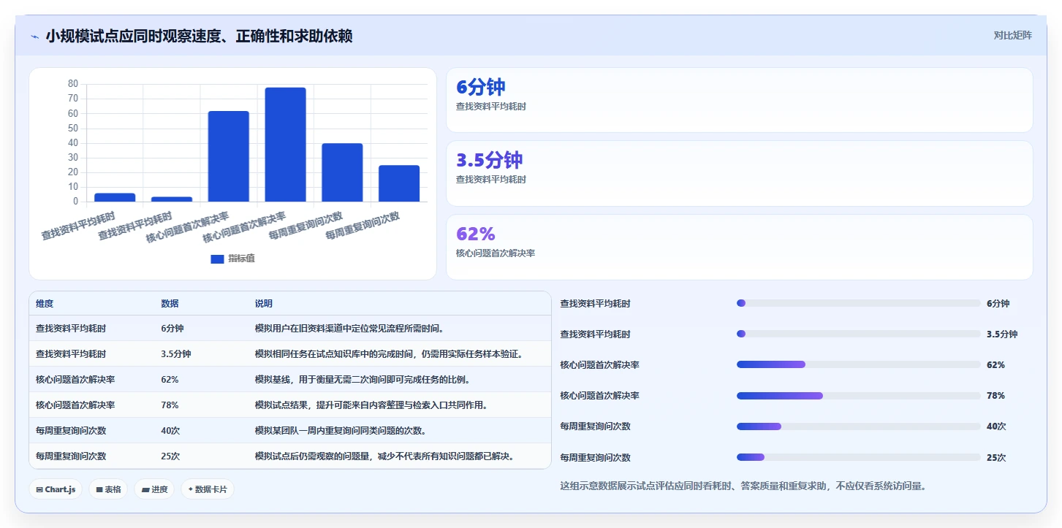The image size is (1062, 528).
Task: Click the progress bar labeled 25次
Action: click(859, 457)
